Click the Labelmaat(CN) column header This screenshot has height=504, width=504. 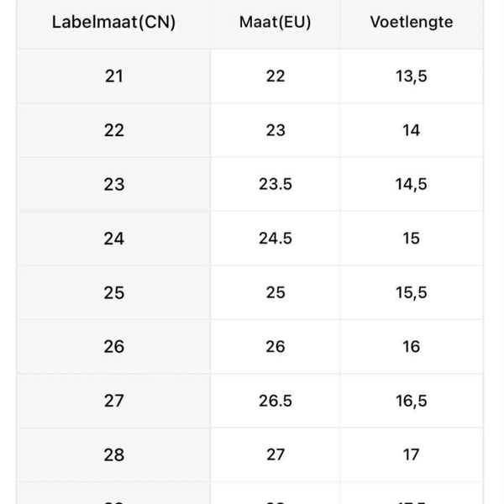[x=113, y=22]
